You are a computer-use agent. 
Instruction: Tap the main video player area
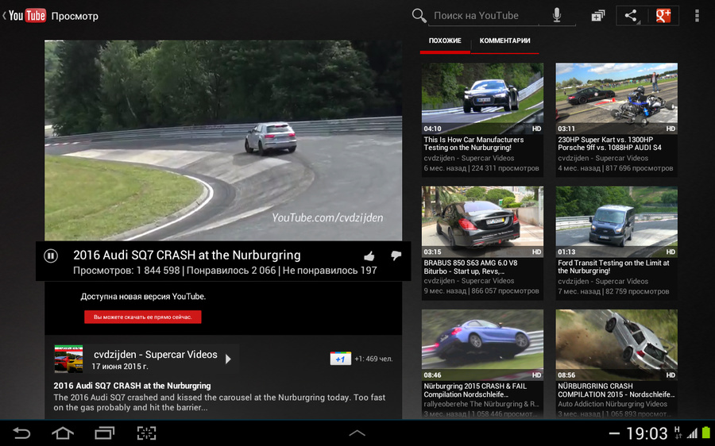pos(223,140)
